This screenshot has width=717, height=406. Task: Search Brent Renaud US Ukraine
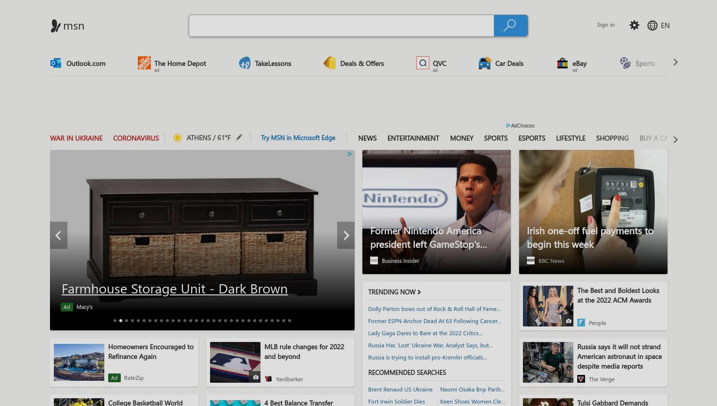(400, 390)
